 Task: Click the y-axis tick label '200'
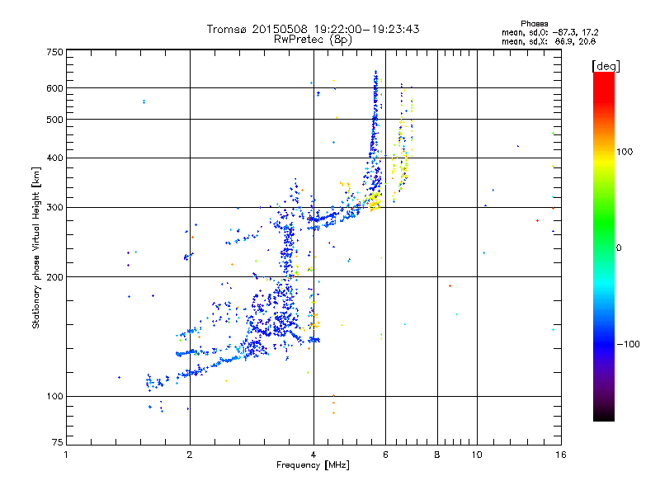point(55,277)
